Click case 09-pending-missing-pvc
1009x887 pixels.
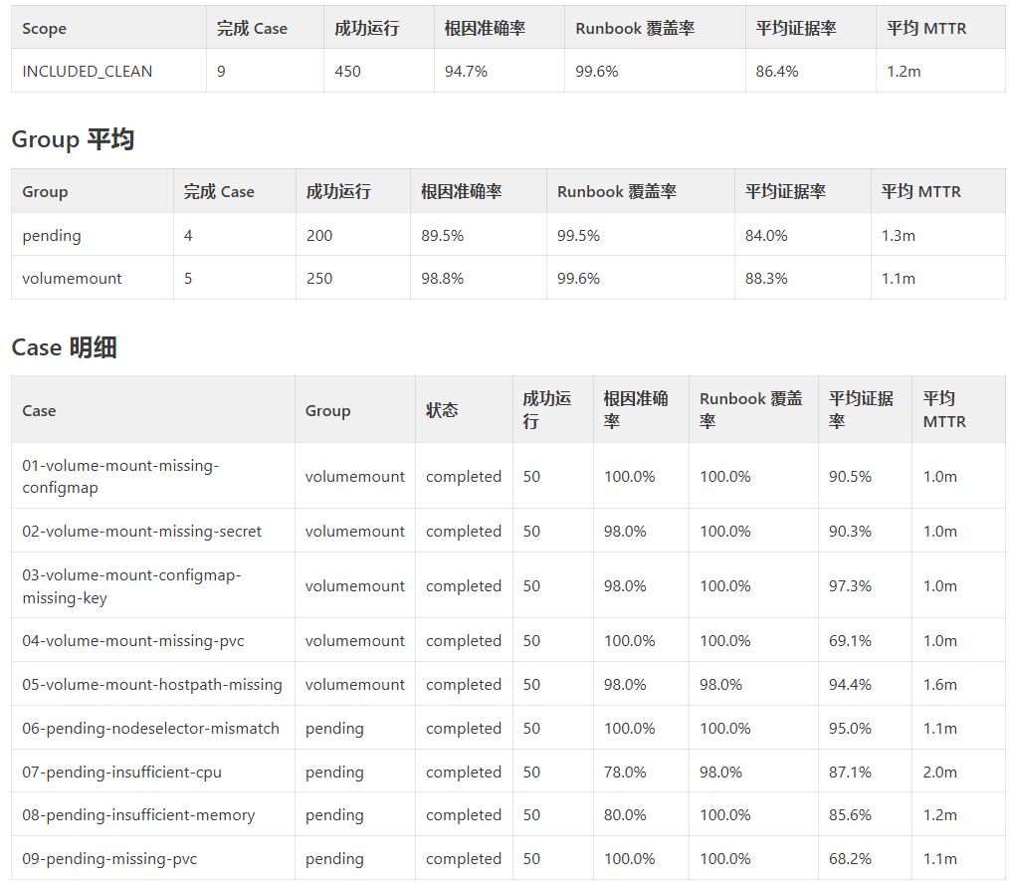point(109,859)
